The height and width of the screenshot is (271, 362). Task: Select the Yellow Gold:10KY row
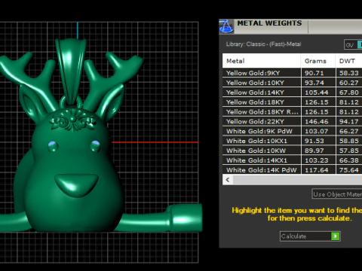pyautogui.click(x=292, y=83)
